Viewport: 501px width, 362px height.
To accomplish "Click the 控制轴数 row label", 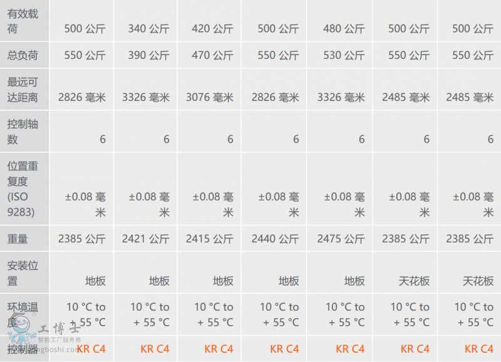I will [23, 132].
